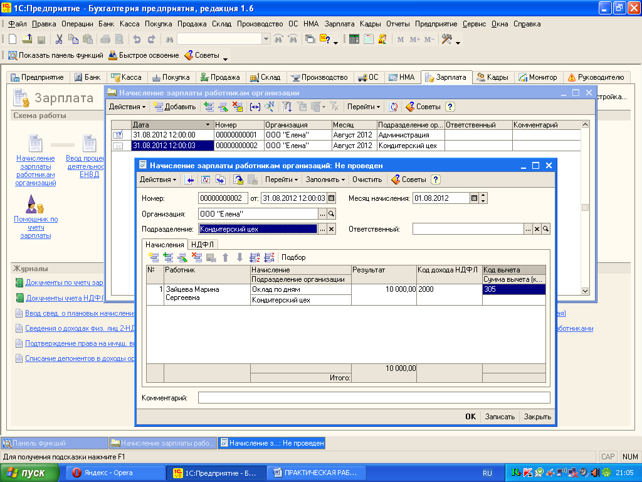Click Set date interval icon in journal toolbar
Screen dimensions: 642x482
pyautogui.click(x=255, y=107)
